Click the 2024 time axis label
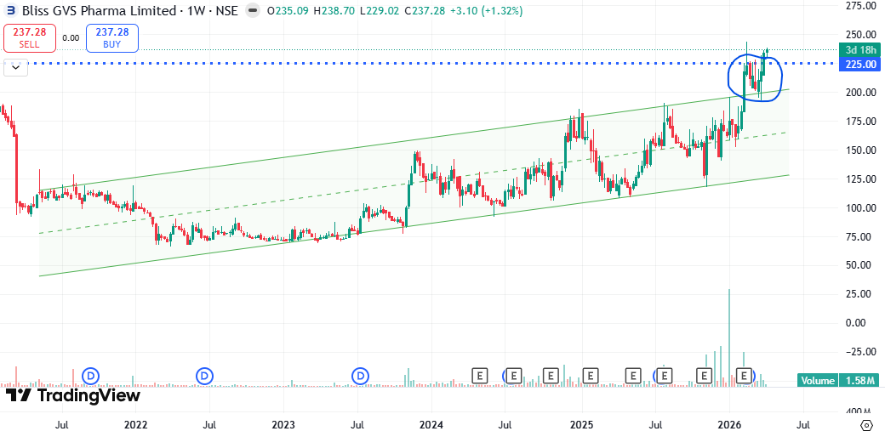 tap(431, 423)
